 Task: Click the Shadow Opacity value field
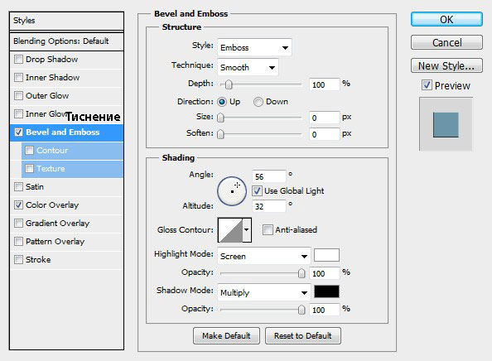325,310
